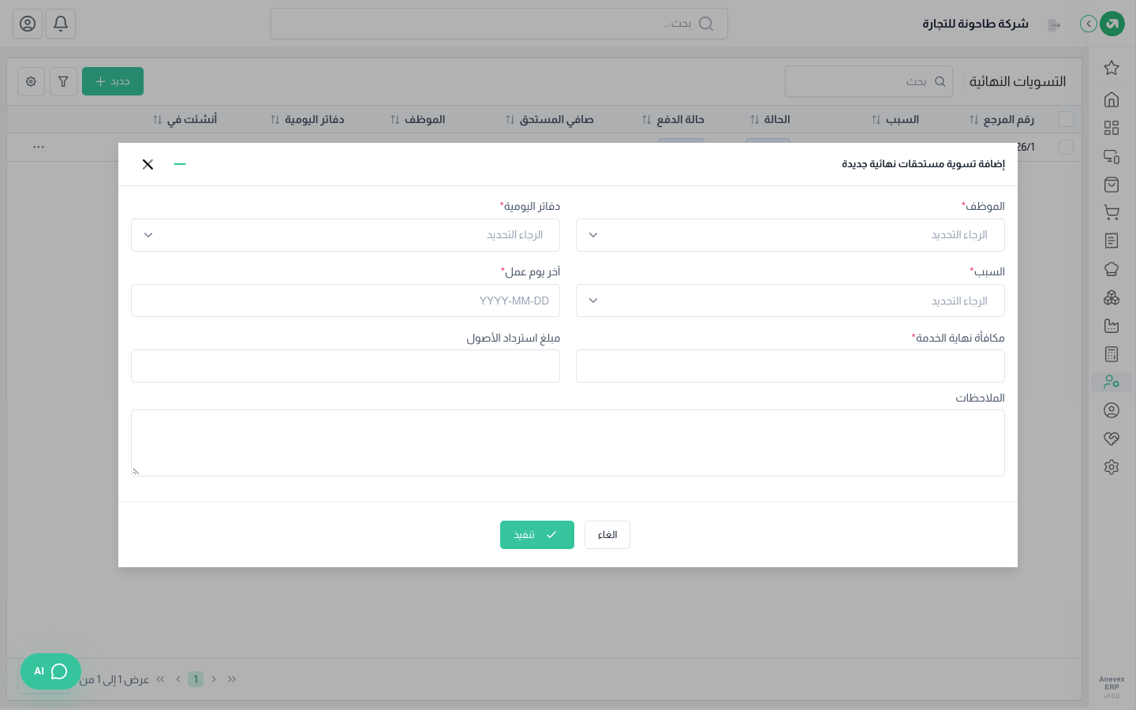This screenshot has height=710, width=1136.
Task: Click the الغاء cancel button
Action: coord(607,535)
